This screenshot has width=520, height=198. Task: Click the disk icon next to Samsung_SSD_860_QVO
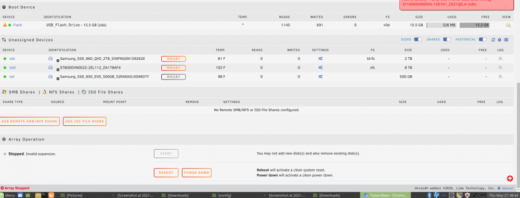tap(51, 58)
